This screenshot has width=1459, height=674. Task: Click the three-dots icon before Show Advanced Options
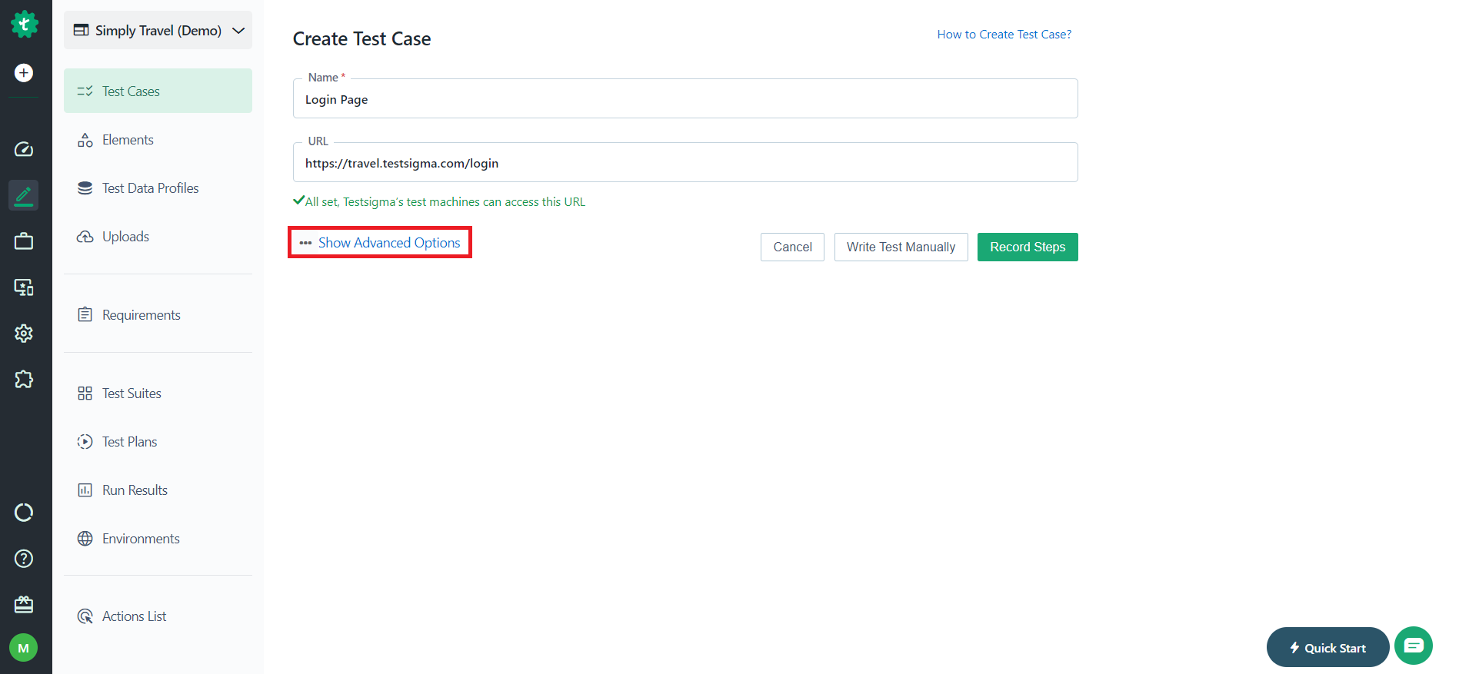[305, 243]
